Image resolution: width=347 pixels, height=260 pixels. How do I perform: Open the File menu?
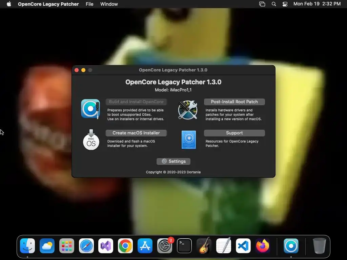[89, 4]
